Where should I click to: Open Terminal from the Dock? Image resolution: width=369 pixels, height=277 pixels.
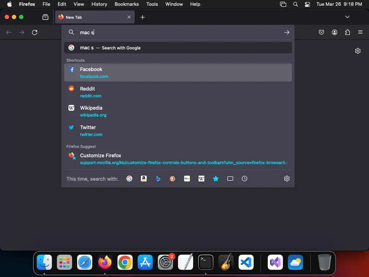point(206,262)
